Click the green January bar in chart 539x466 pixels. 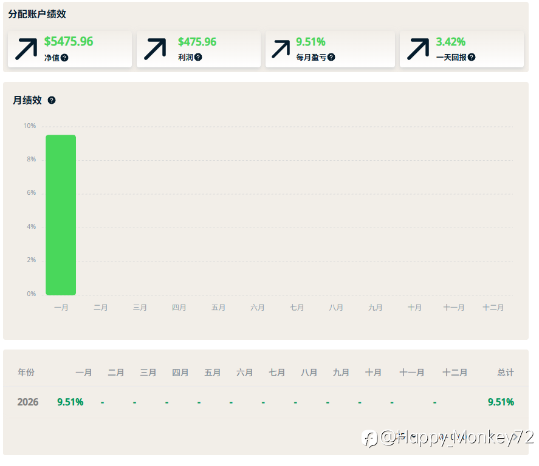(61, 215)
